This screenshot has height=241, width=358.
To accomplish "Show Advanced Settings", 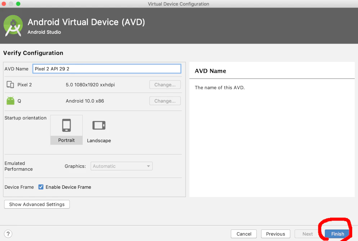I will (x=37, y=205).
